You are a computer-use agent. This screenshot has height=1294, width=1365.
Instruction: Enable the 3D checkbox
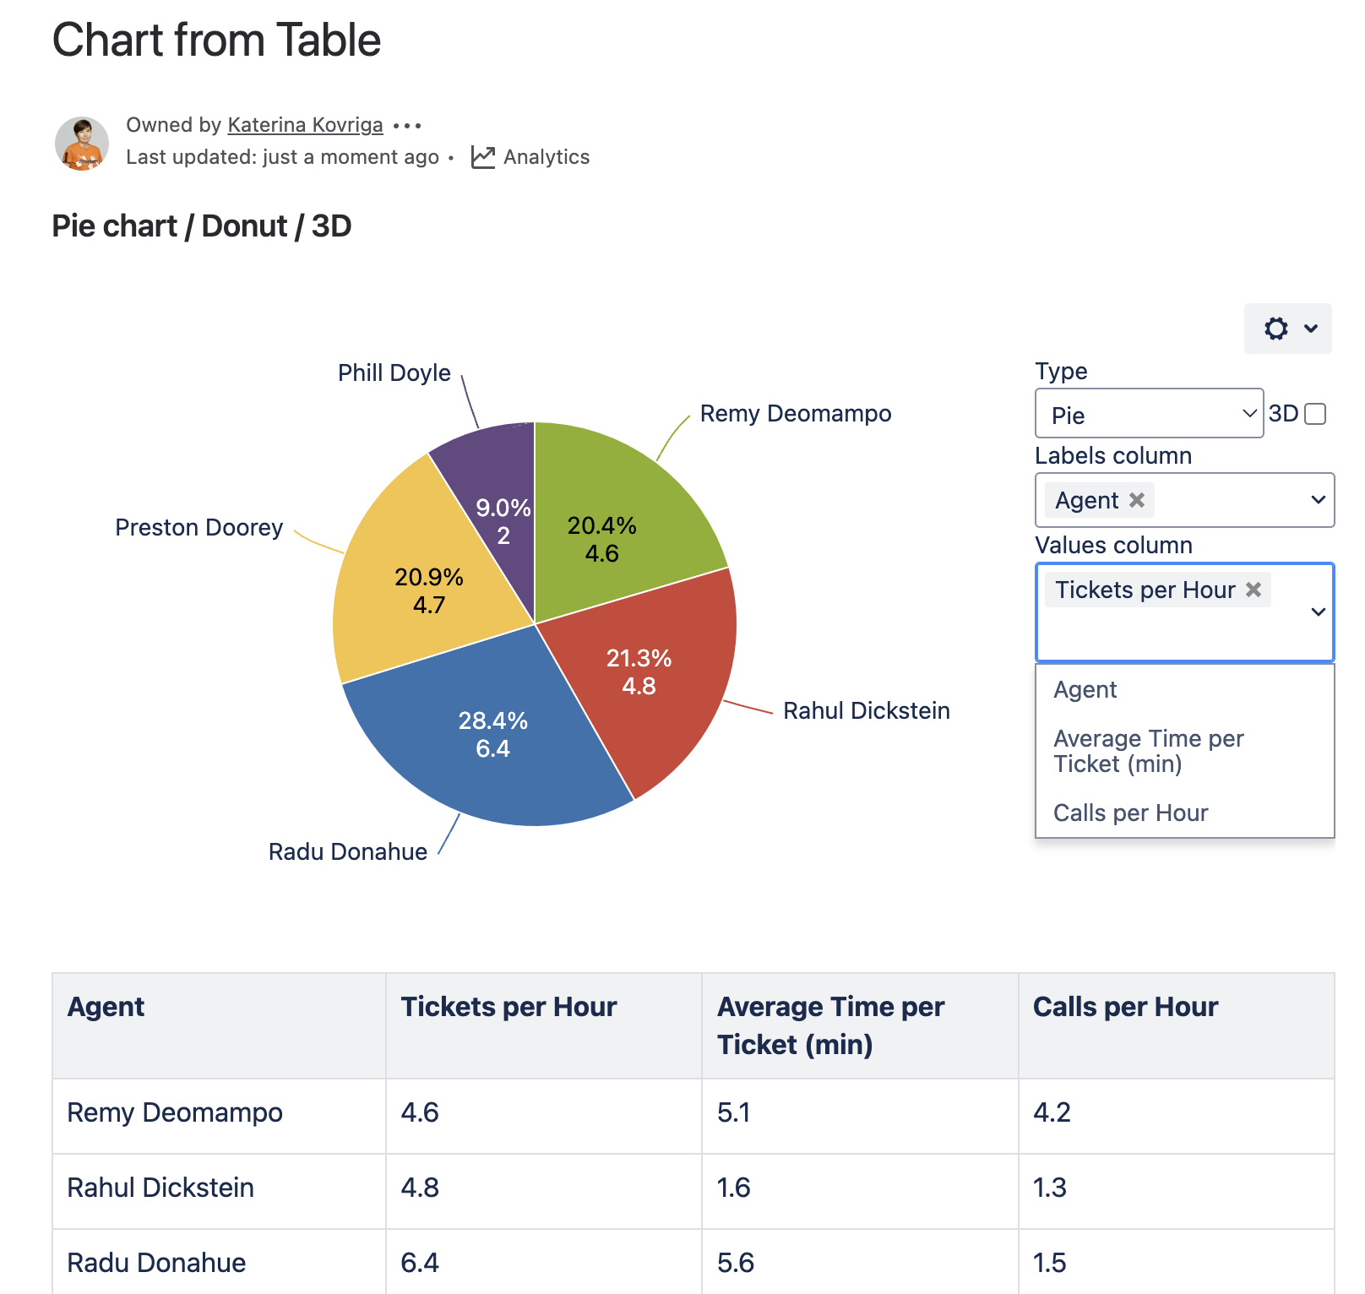[1315, 414]
